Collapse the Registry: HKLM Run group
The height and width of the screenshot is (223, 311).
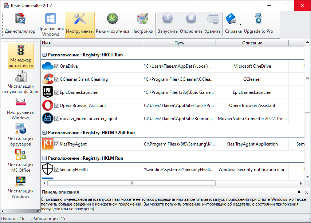coord(45,158)
